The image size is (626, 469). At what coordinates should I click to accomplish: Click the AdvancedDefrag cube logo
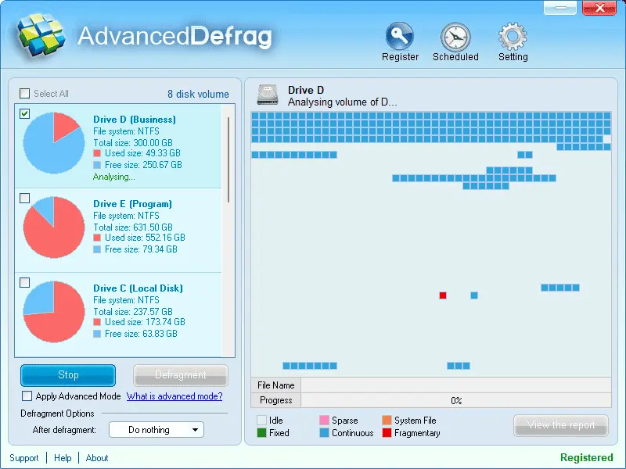coord(41,35)
